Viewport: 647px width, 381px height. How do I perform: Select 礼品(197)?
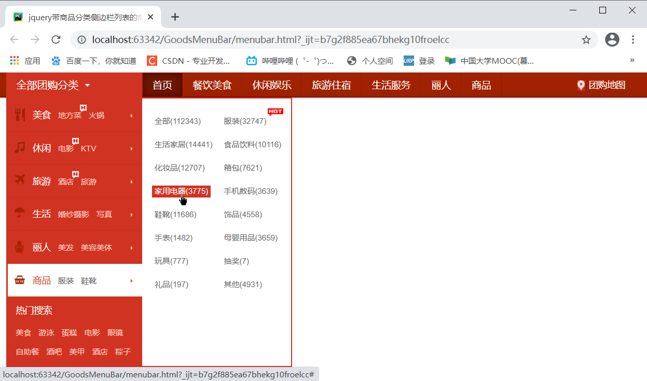pyautogui.click(x=171, y=285)
